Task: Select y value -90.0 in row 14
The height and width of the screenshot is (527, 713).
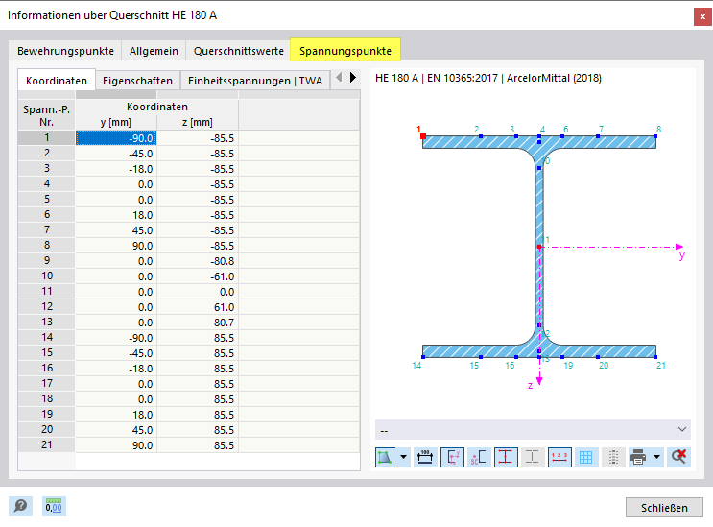Action: pyautogui.click(x=116, y=338)
